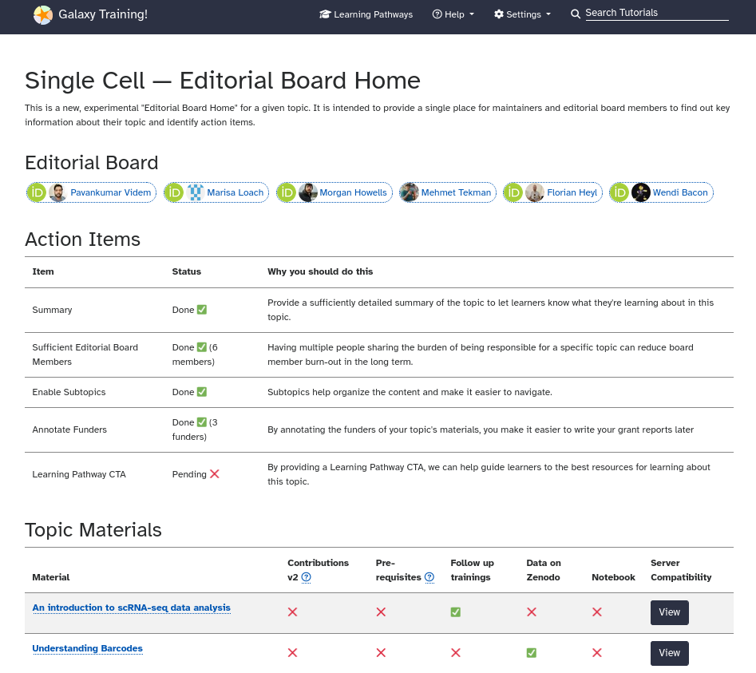Open the Settings dropdown menu
Viewport: 756px width, 673px height.
(x=523, y=14)
